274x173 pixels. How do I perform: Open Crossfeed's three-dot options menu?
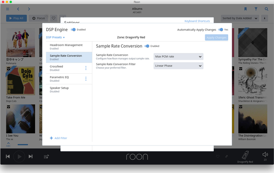(x=86, y=68)
